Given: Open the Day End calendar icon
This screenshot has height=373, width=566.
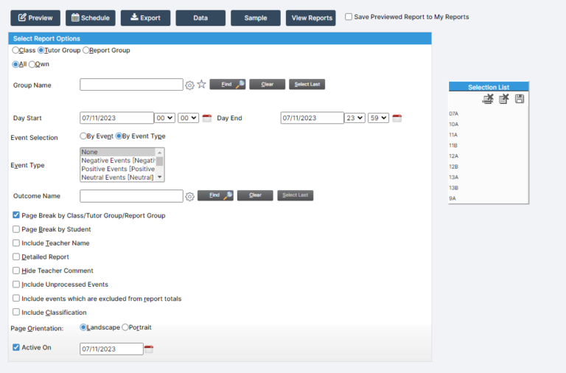Looking at the screenshot, I should click(397, 118).
